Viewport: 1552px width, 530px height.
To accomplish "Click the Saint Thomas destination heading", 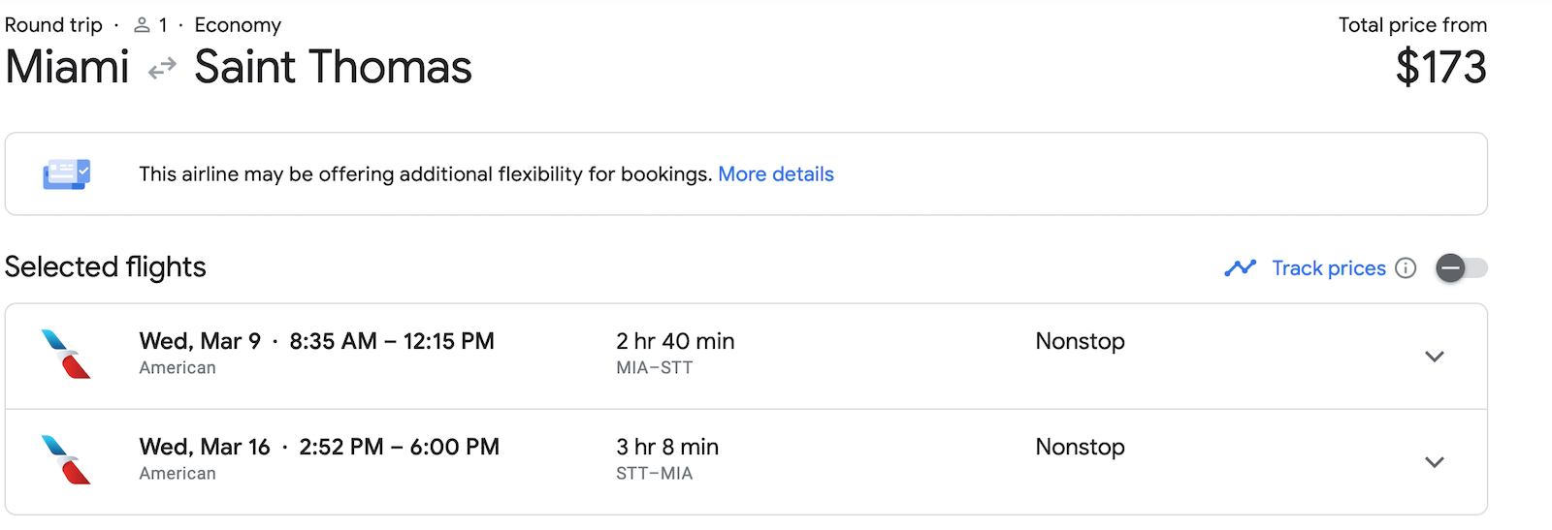I will coord(333,68).
